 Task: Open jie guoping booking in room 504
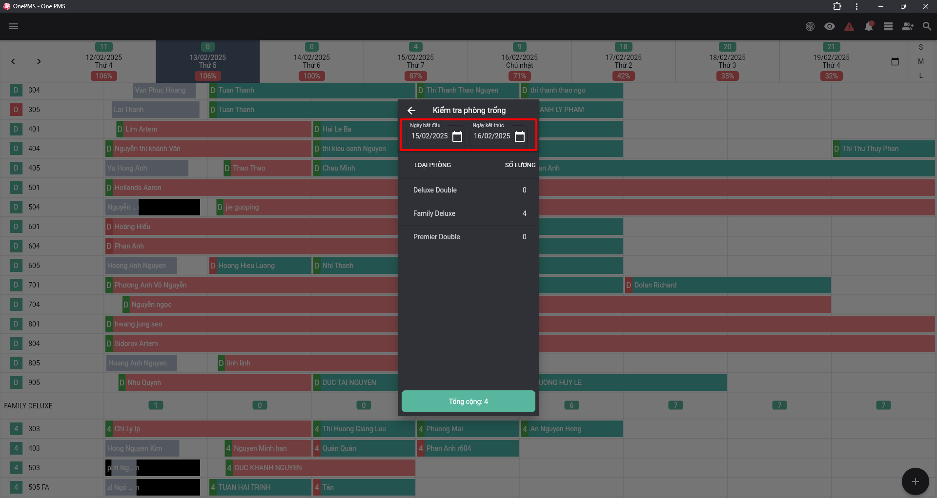pyautogui.click(x=307, y=207)
